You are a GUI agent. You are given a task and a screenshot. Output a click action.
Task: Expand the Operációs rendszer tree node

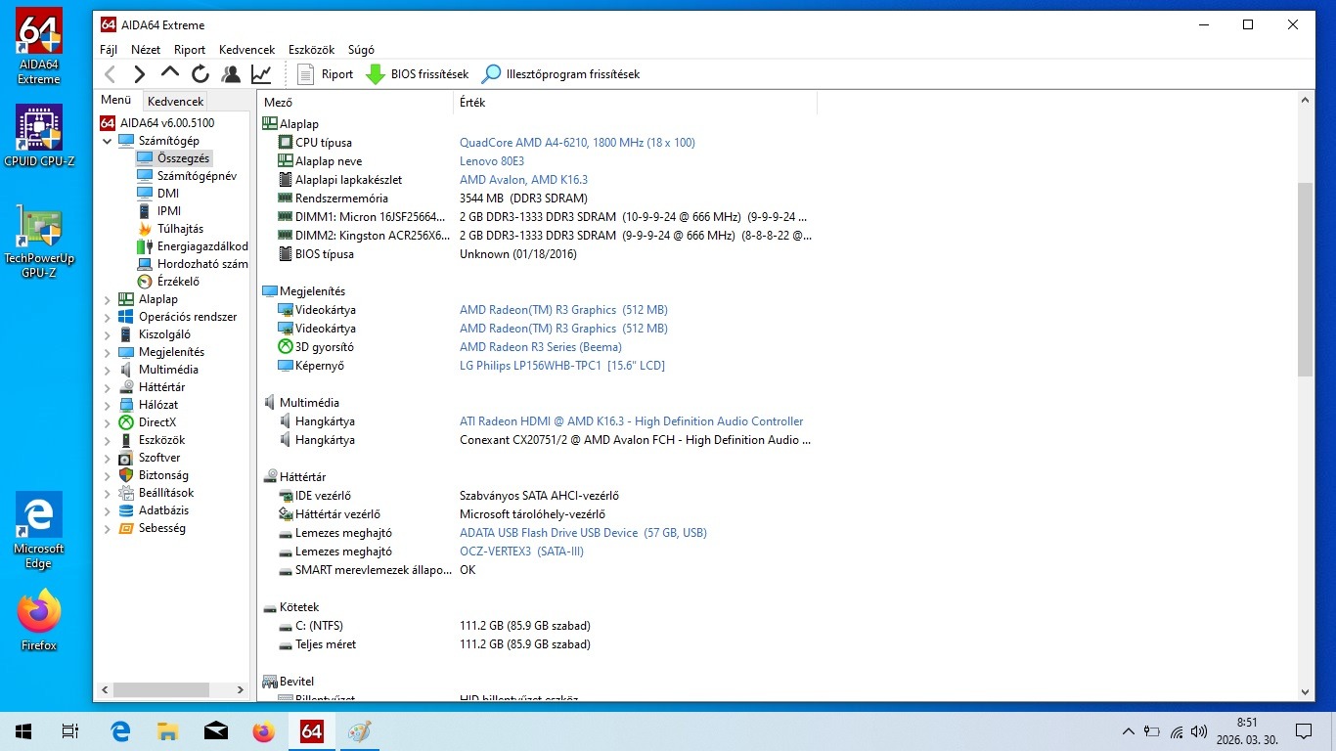point(108,317)
